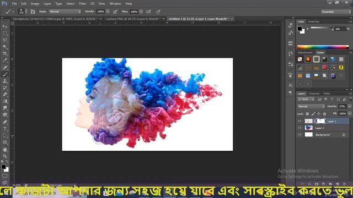Viewport: 353px width, 198px height.
Task: Switch to the Channels tab
Action: [314, 94]
